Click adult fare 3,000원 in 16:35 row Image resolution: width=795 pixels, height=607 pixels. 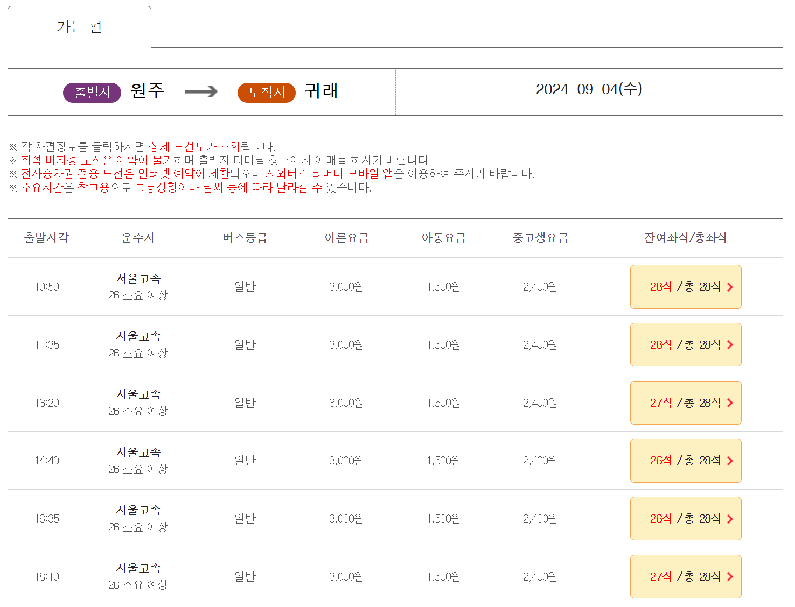click(346, 519)
